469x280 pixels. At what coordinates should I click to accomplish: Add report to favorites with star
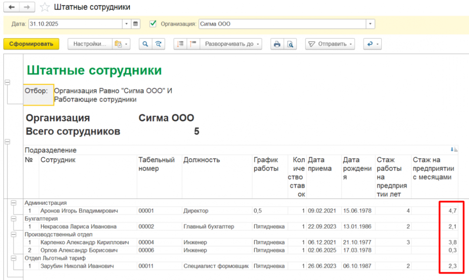tap(45, 7)
